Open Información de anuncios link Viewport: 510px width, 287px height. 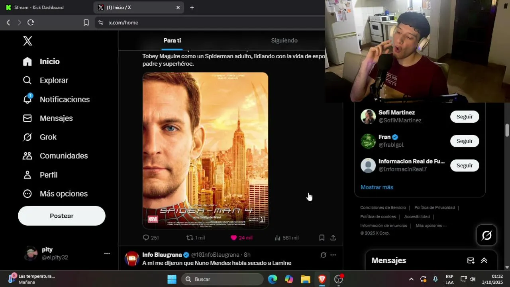click(x=384, y=226)
